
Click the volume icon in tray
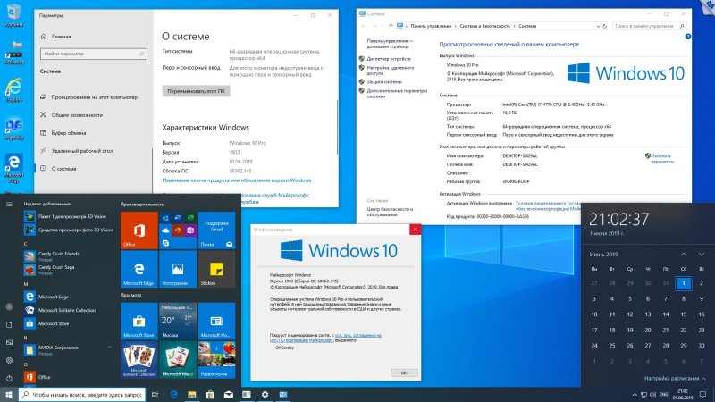point(653,394)
